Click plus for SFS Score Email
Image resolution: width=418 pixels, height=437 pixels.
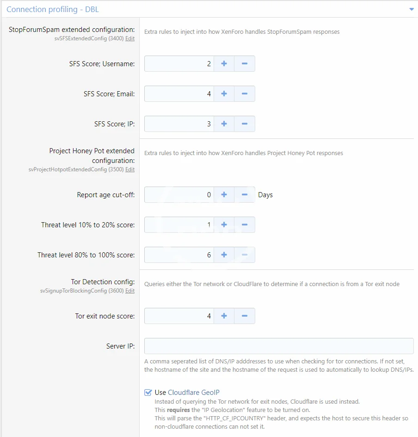point(224,94)
